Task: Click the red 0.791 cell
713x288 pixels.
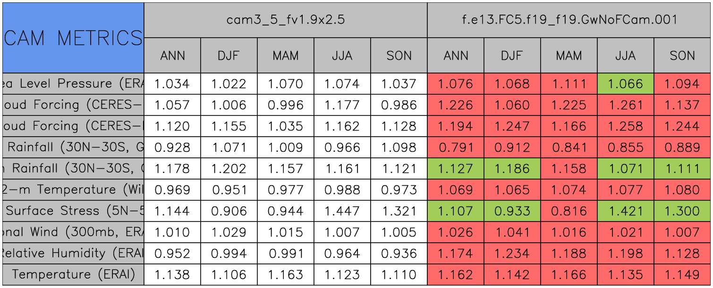Action: (455, 148)
